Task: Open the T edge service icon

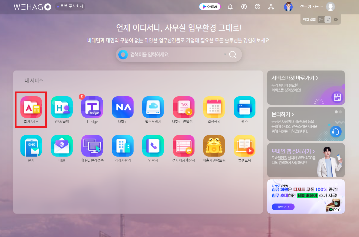Action: coord(92,107)
